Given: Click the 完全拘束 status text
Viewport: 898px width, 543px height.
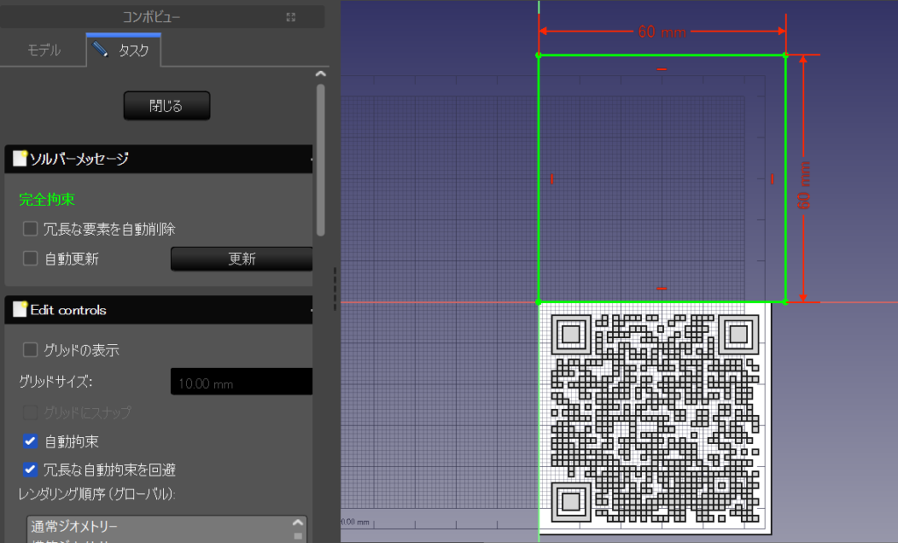Looking at the screenshot, I should 47,199.
